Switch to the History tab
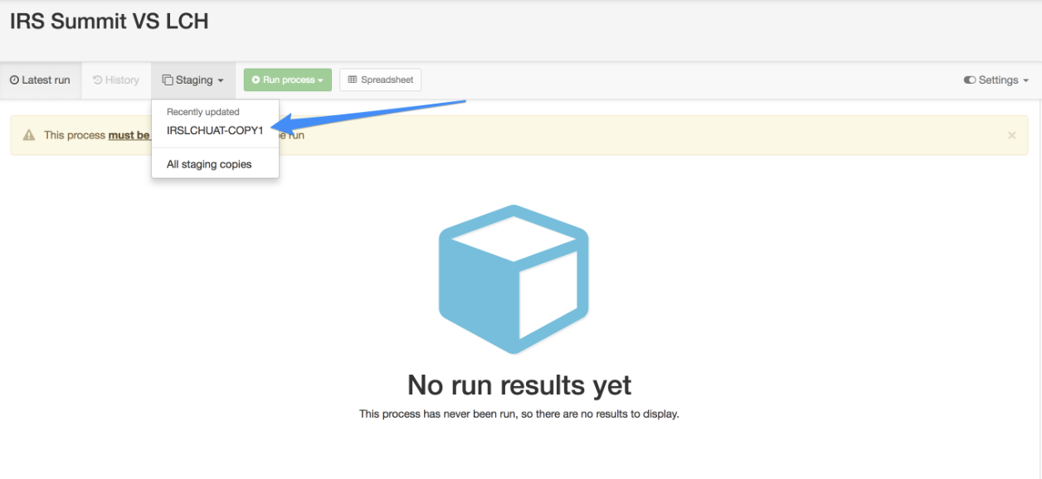This screenshot has width=1042, height=479. pyautogui.click(x=116, y=80)
